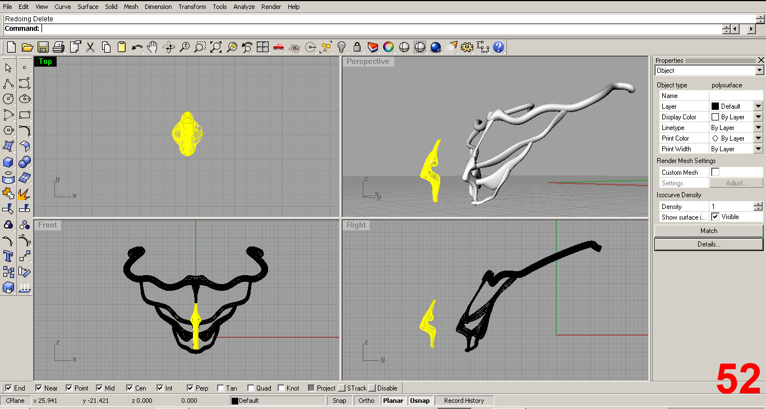This screenshot has width=766, height=409.
Task: Click the Zoom Extents icon
Action: click(x=216, y=47)
